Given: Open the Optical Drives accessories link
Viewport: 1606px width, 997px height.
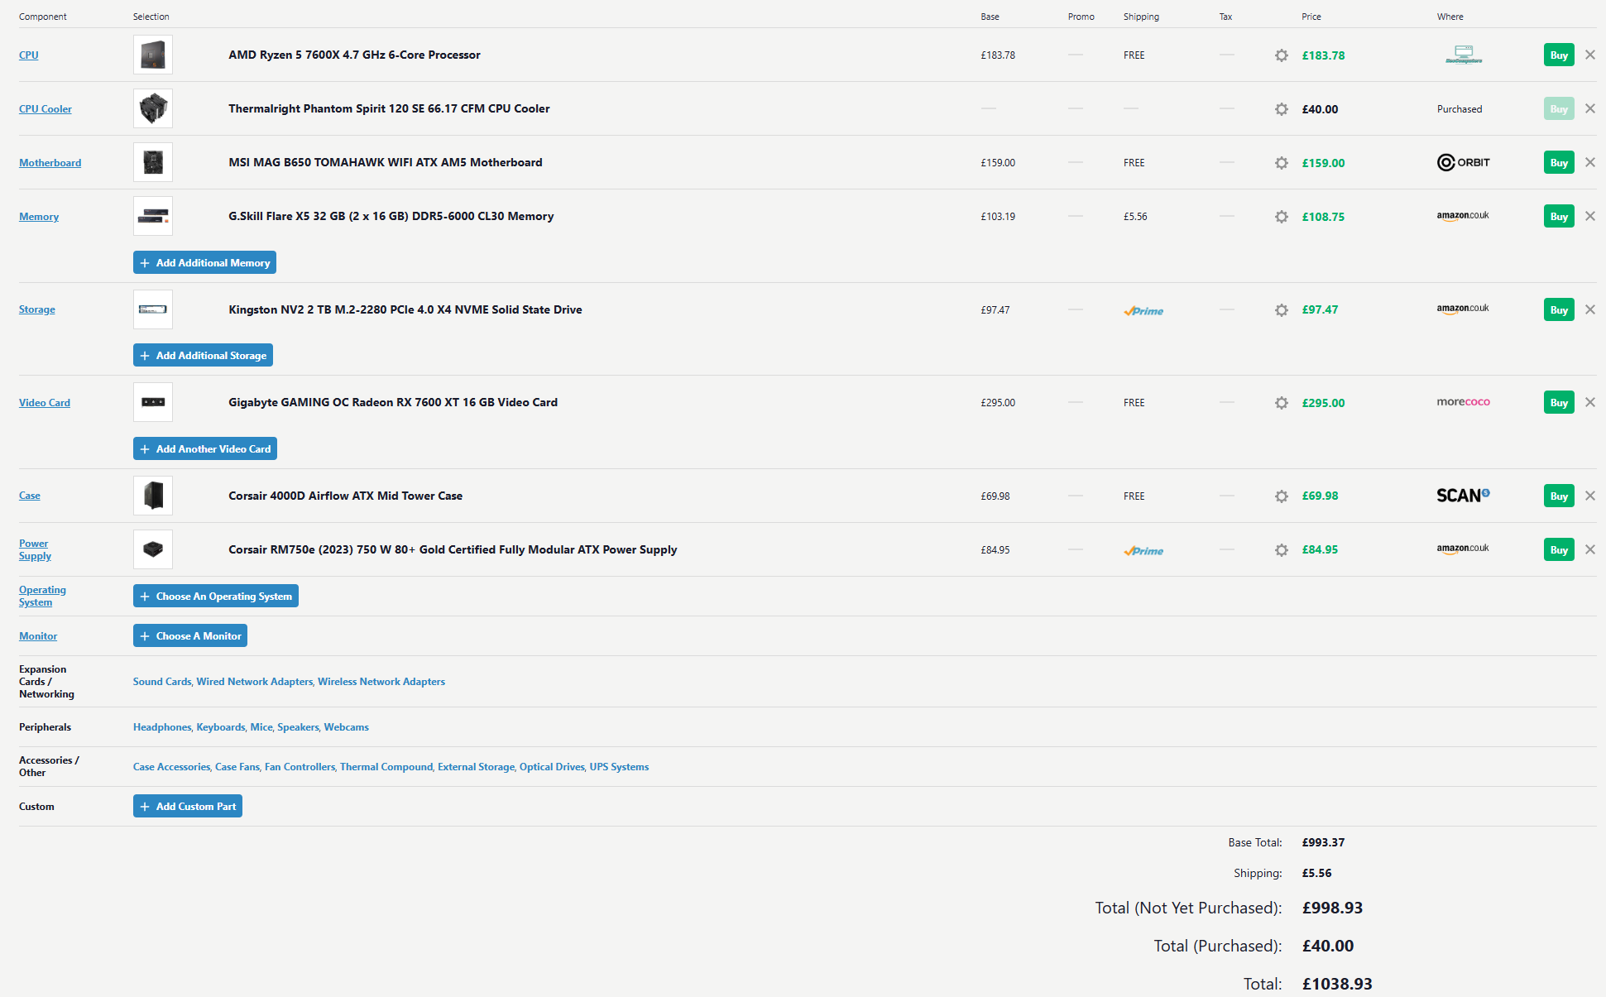Looking at the screenshot, I should (x=552, y=767).
